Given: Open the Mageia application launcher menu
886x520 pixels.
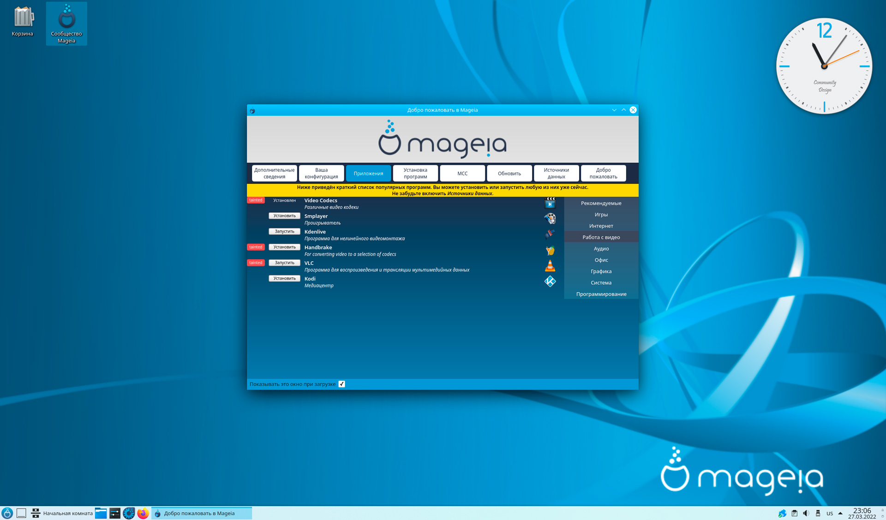Looking at the screenshot, I should pos(7,513).
